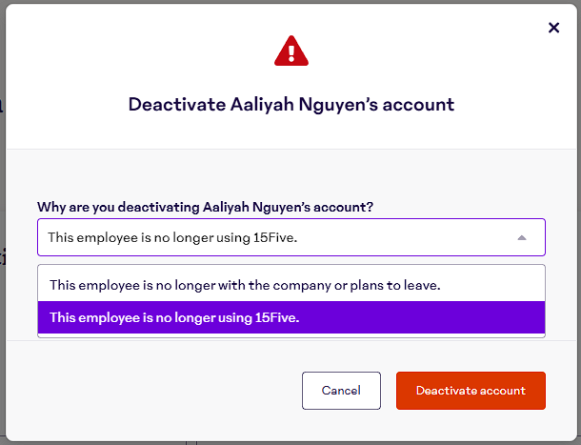Click the empty footer area left of Cancel
581x445 pixels.
tap(152, 391)
